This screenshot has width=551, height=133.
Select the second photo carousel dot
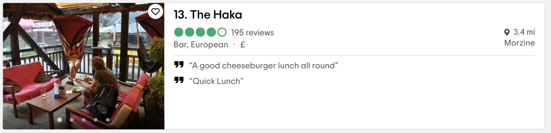coord(72,120)
